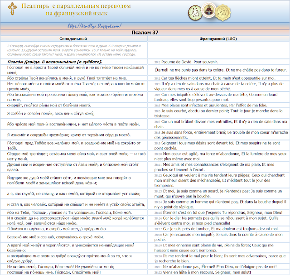Click verse а я, как глухой, не слышу

coord(73,193)
